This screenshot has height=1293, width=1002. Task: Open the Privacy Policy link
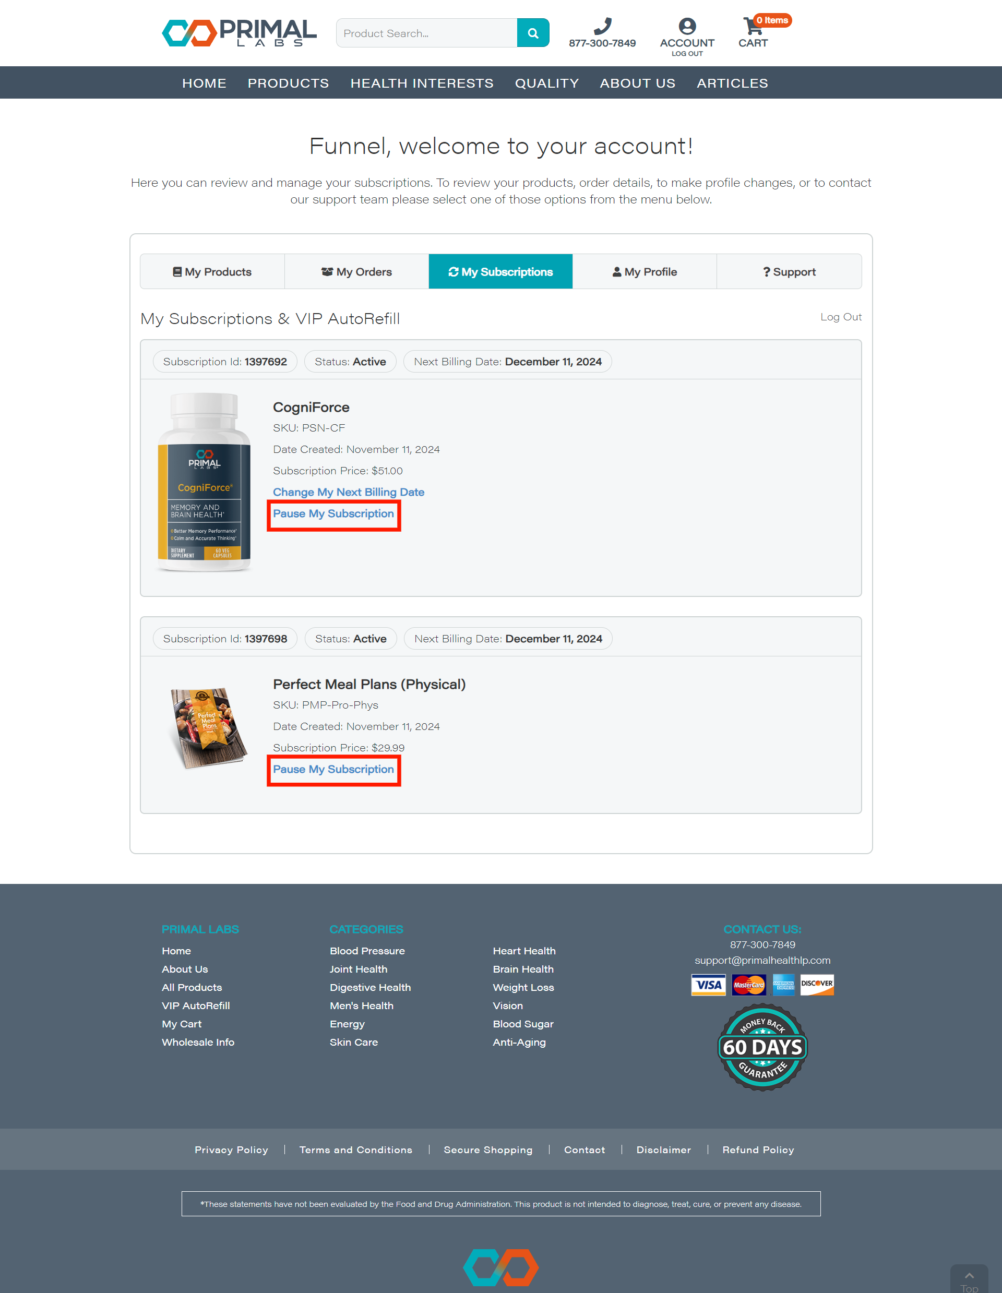(x=231, y=1150)
